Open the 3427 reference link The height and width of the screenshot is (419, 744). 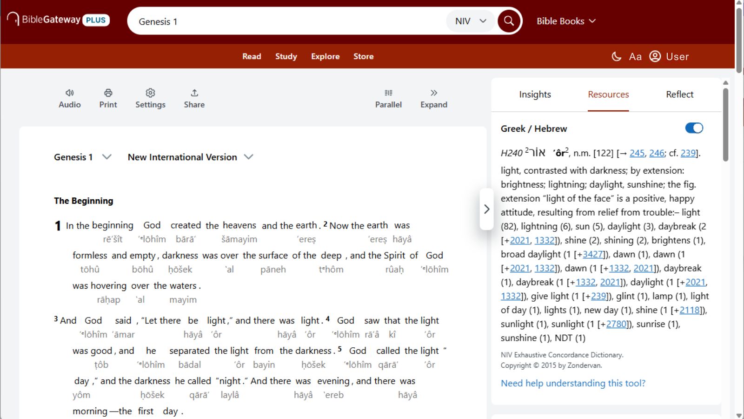(593, 254)
